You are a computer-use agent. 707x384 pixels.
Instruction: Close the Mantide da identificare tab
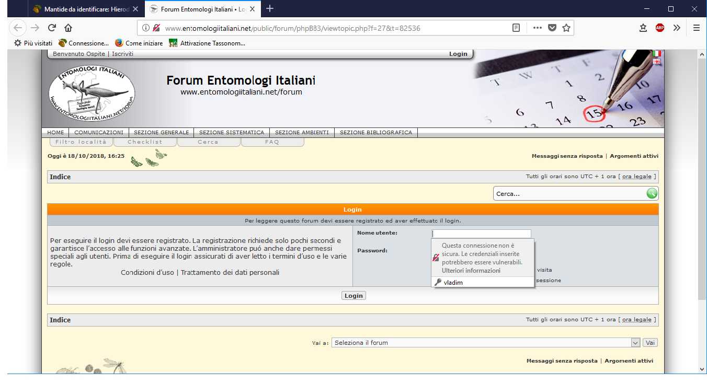click(135, 9)
